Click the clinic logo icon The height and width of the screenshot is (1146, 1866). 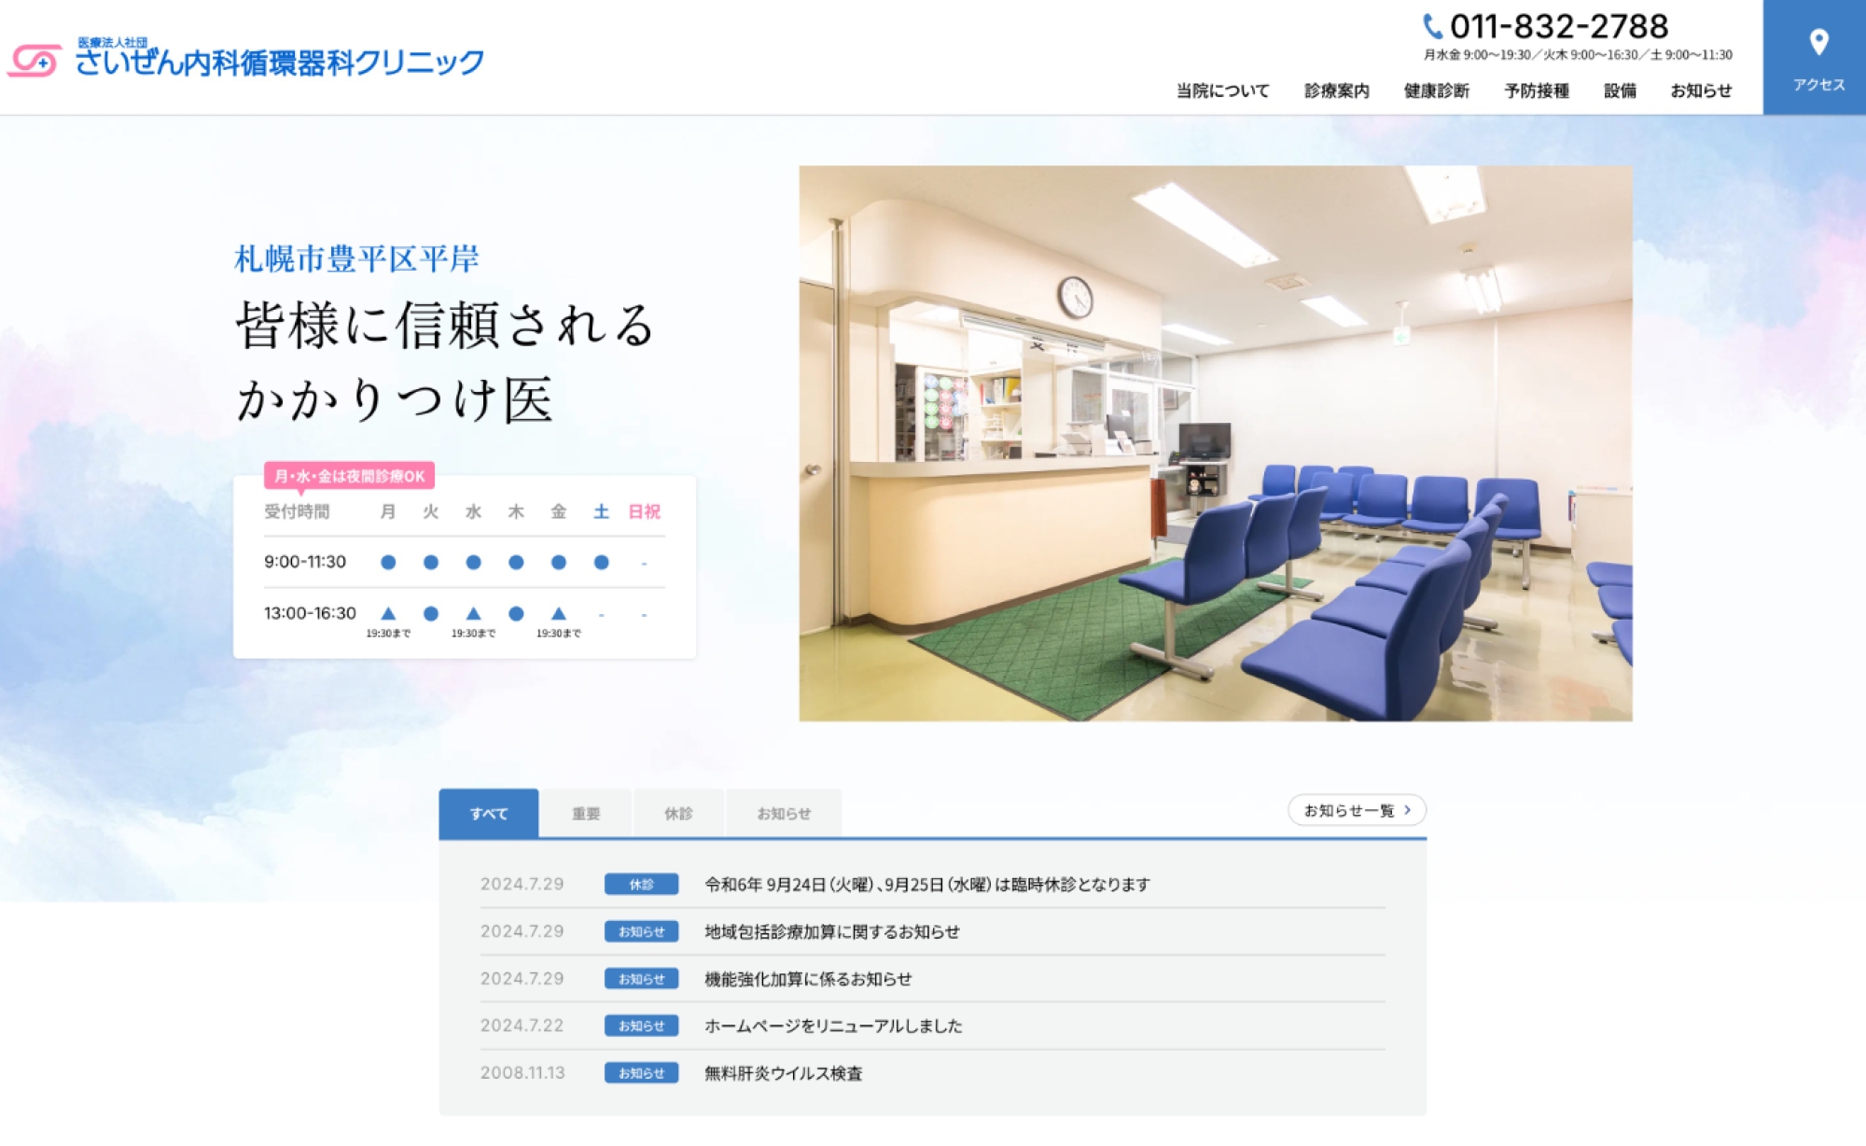[x=35, y=61]
